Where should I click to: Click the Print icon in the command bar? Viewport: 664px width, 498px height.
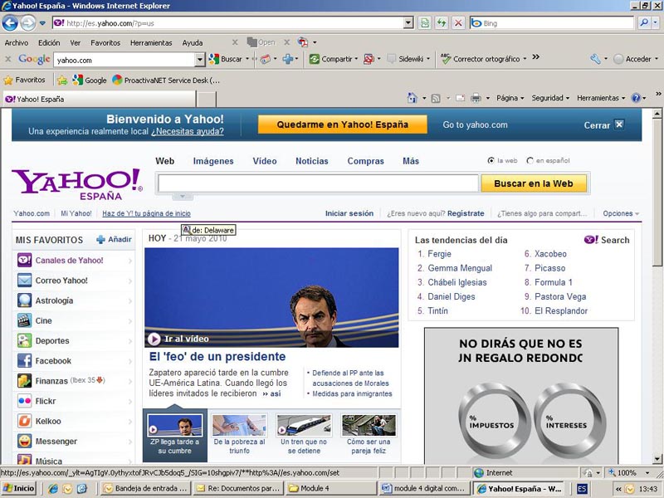[476, 98]
